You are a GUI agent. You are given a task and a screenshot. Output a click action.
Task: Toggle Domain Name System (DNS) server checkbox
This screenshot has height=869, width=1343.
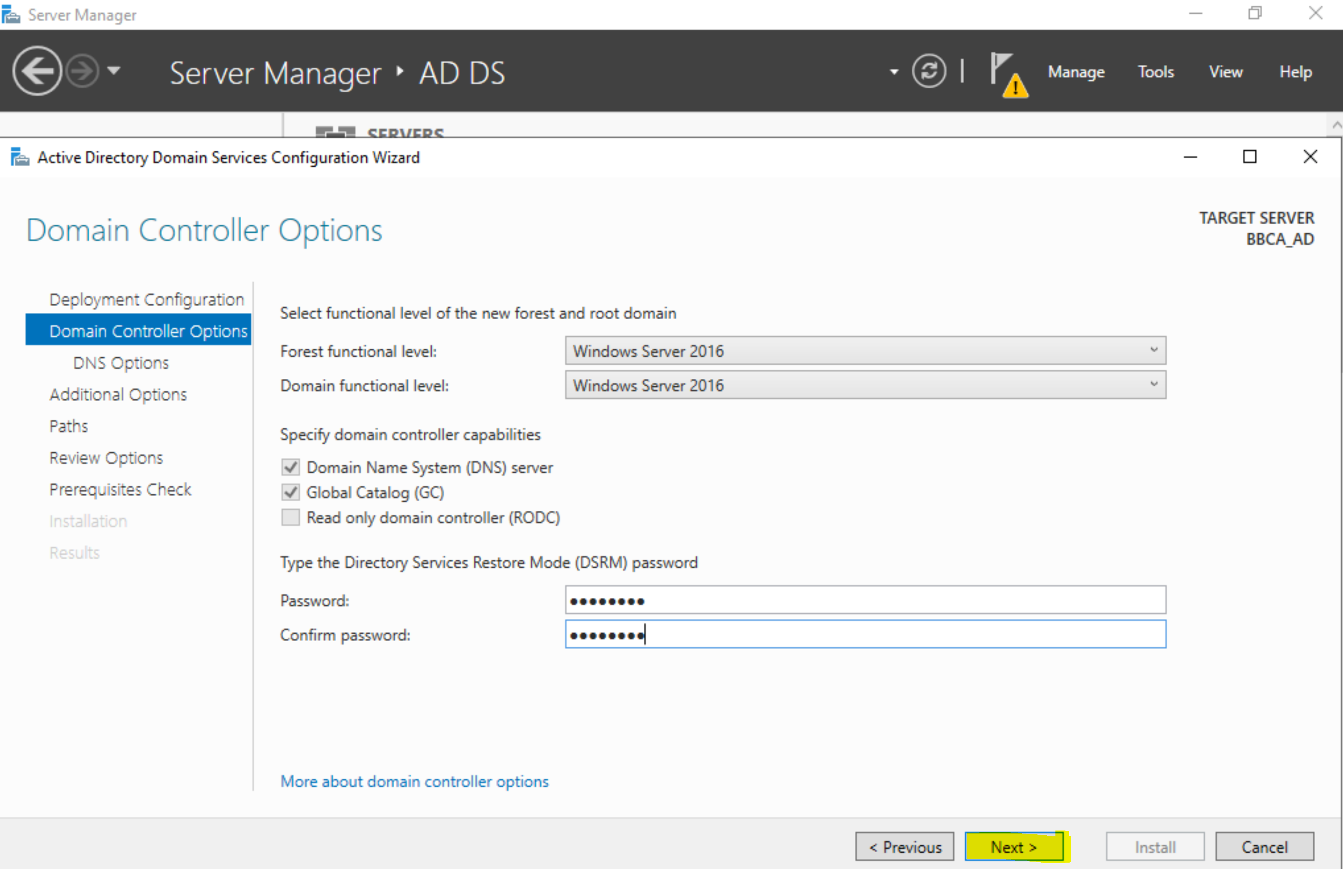tap(291, 467)
